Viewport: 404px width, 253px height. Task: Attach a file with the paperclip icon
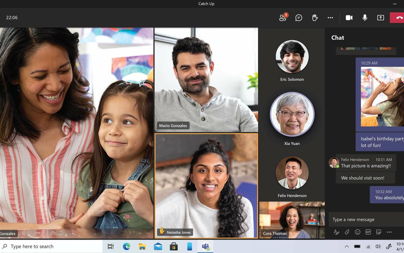pyautogui.click(x=347, y=232)
